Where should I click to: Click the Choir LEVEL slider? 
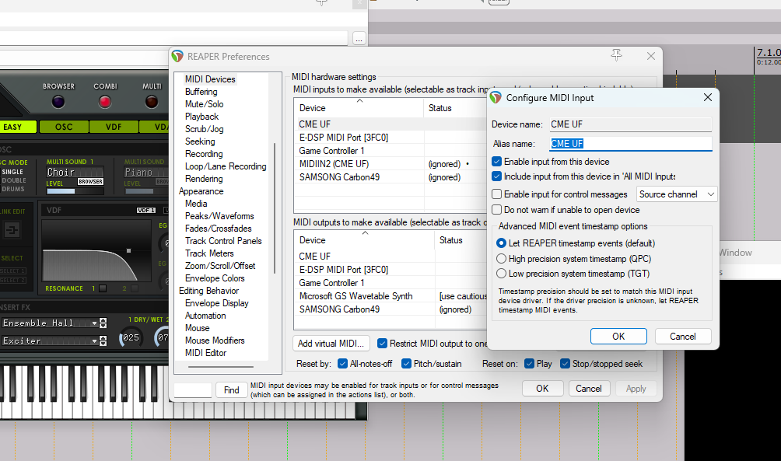coord(75,191)
